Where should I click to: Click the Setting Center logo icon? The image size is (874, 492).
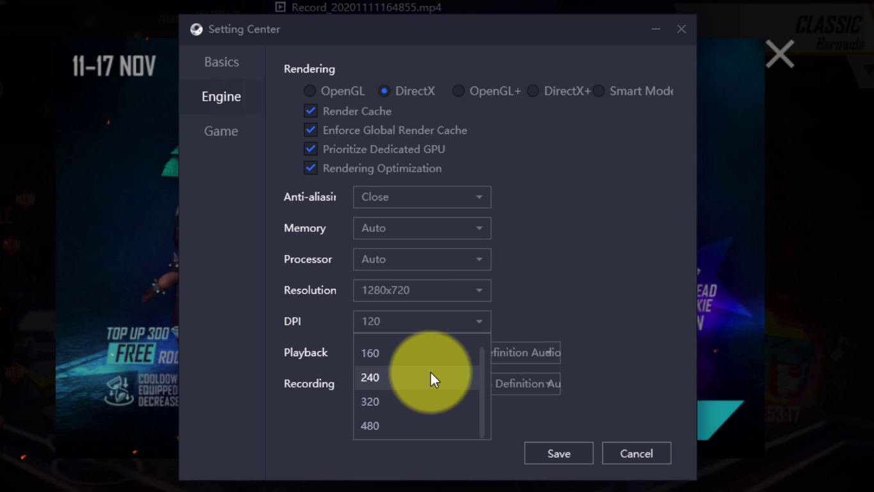click(x=197, y=29)
